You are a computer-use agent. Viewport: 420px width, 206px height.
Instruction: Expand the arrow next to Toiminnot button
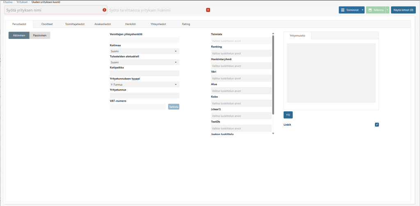(363, 10)
